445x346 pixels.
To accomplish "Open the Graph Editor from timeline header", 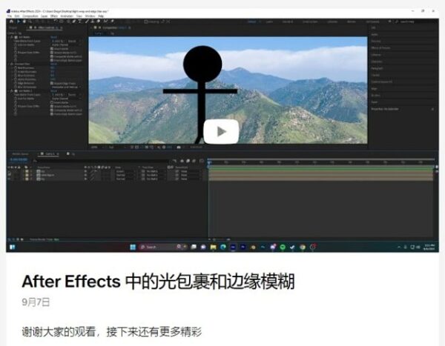I will coord(202,161).
